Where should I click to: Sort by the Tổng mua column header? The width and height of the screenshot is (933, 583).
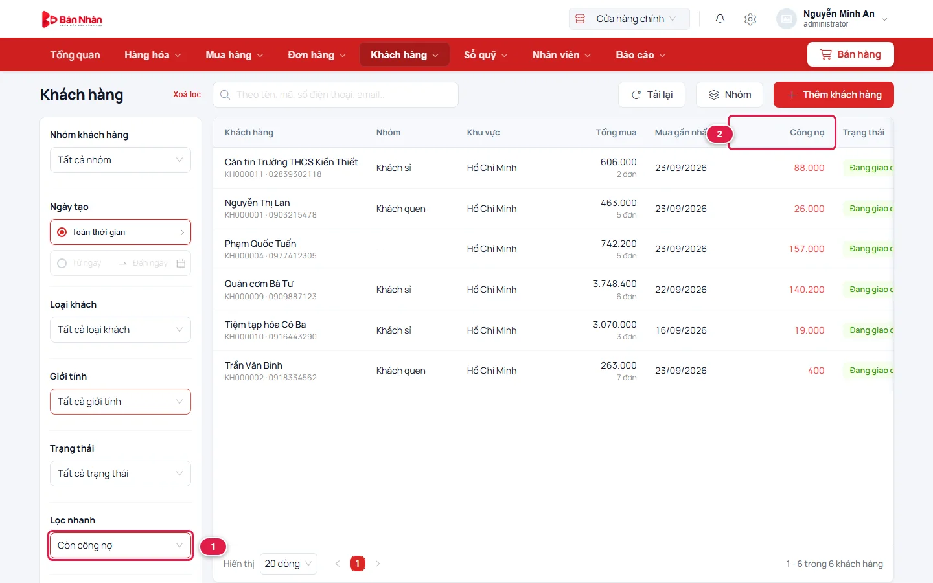616,133
